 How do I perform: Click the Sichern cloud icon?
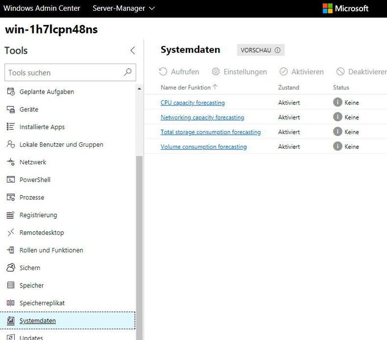(x=11, y=267)
